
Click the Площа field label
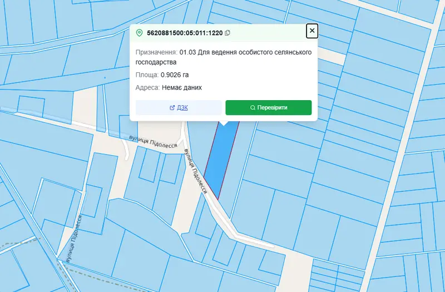coord(147,75)
